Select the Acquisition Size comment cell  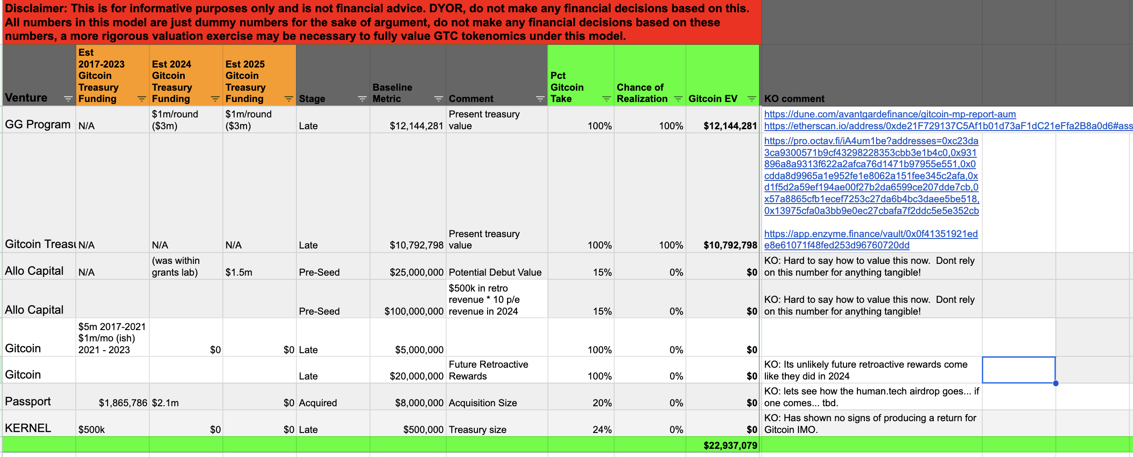click(497, 397)
